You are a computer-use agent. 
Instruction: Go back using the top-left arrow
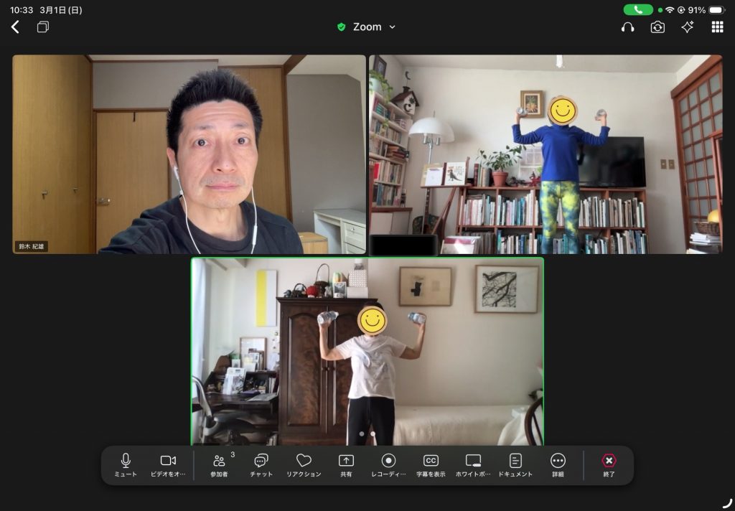tap(15, 27)
